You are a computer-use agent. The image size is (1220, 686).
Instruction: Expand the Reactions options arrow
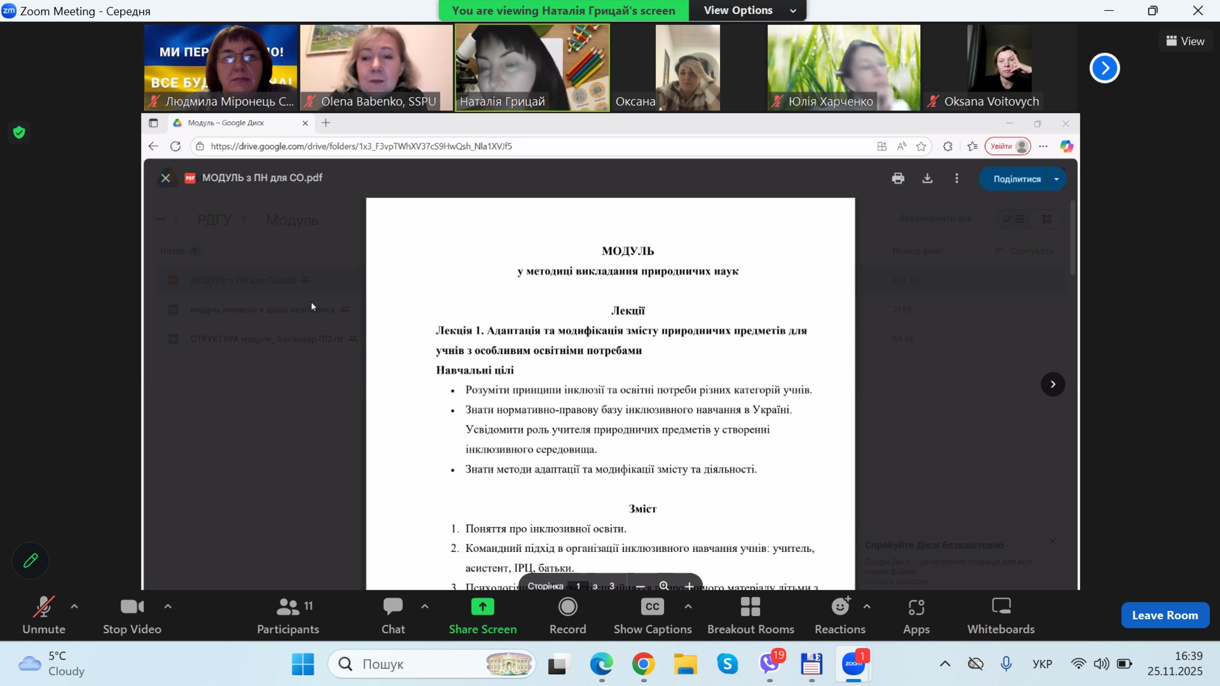tap(867, 607)
